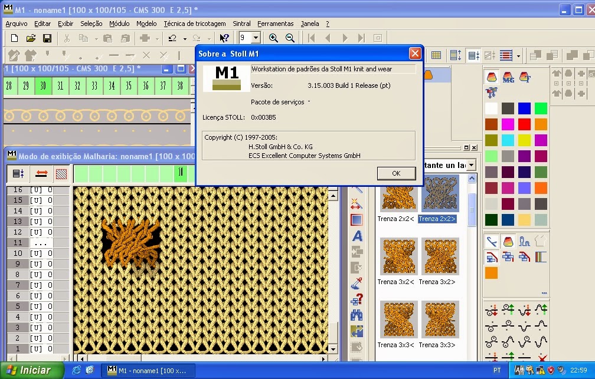Open the Janela menu
The height and width of the screenshot is (379, 595).
(x=310, y=24)
